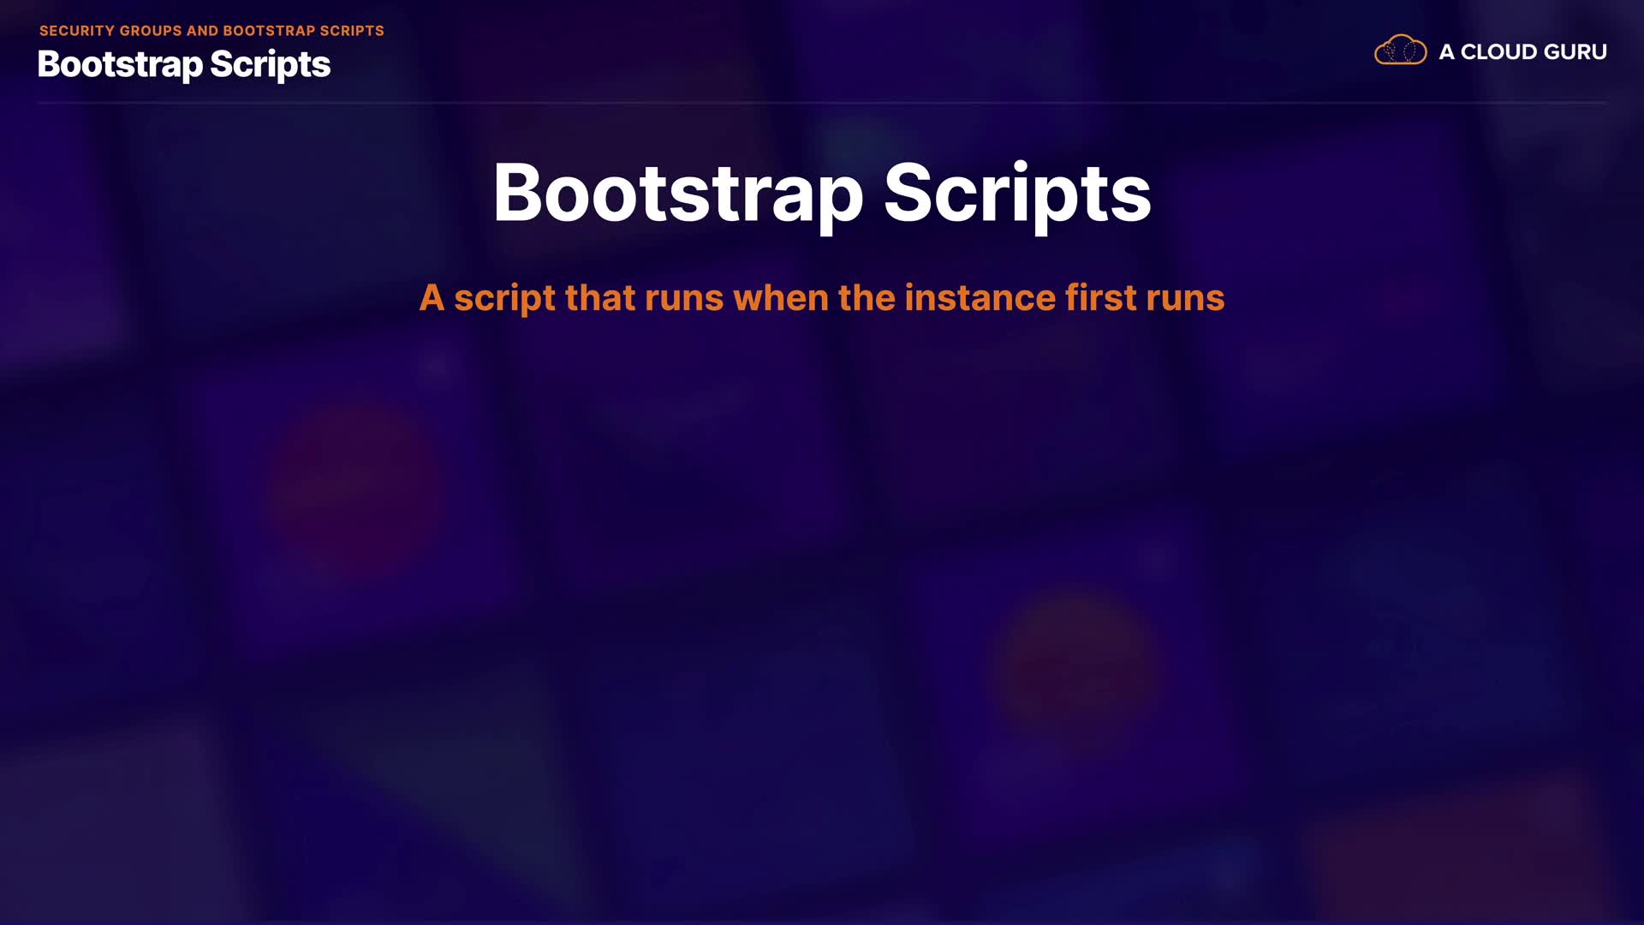Click the word 'first' in the orange subtitle

coord(1100,298)
